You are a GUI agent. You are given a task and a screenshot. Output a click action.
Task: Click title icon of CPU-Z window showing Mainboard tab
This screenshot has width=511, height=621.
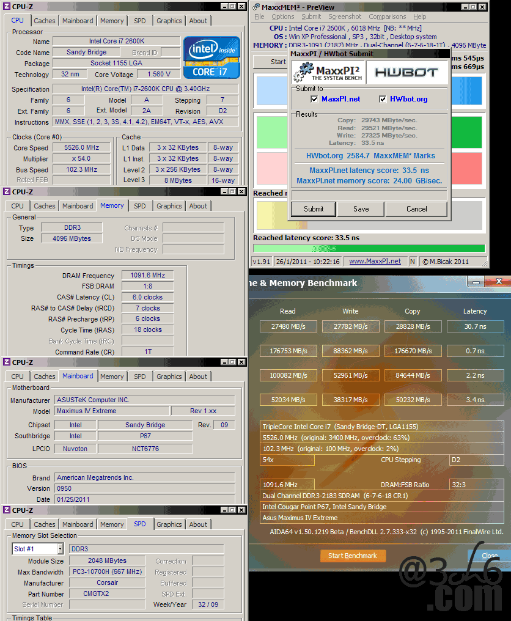tap(7, 362)
